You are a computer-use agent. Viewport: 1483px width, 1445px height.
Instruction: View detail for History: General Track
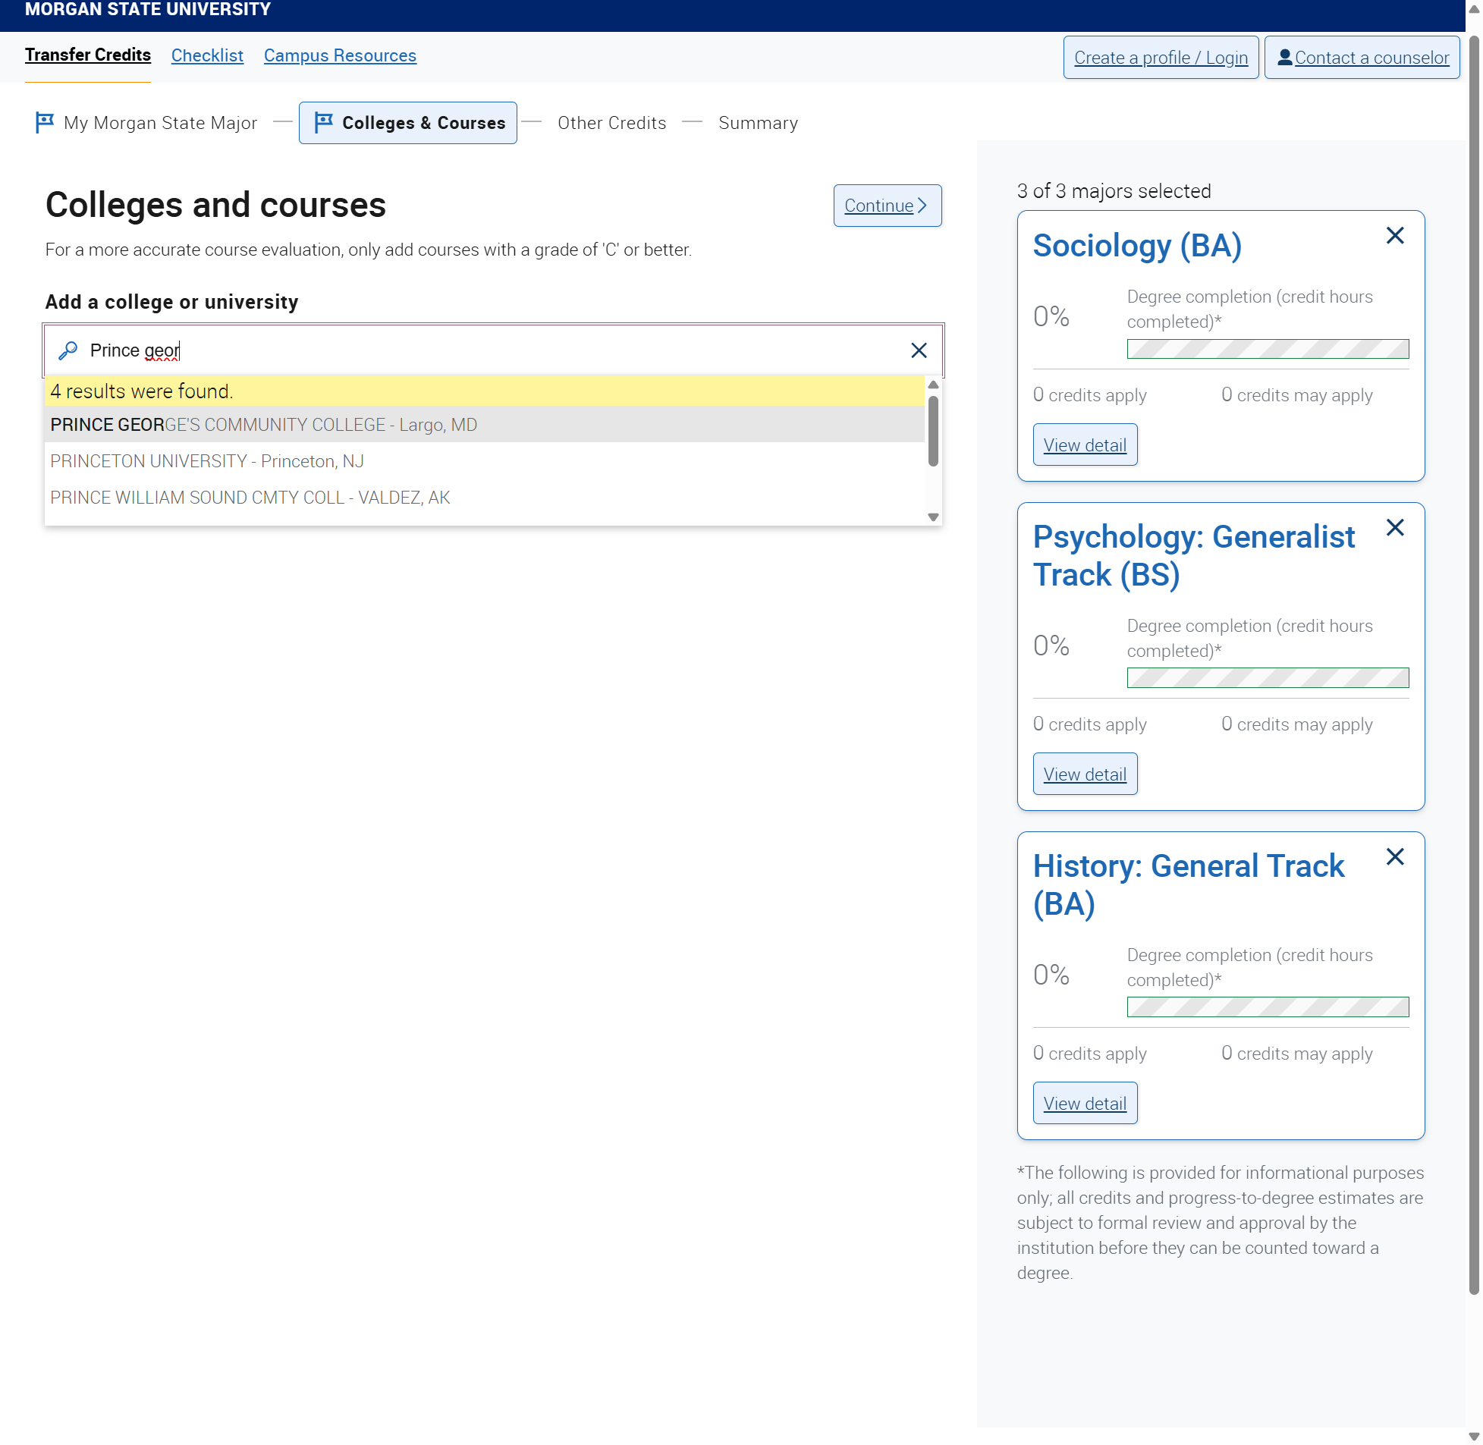click(x=1085, y=1104)
